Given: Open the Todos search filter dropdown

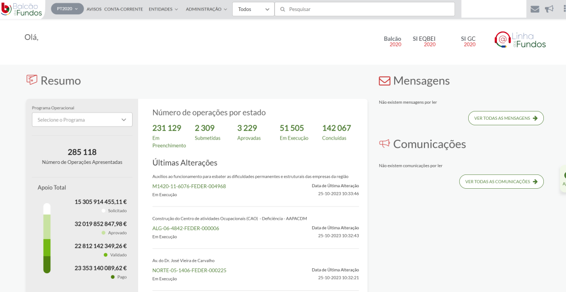Looking at the screenshot, I should coord(253,9).
